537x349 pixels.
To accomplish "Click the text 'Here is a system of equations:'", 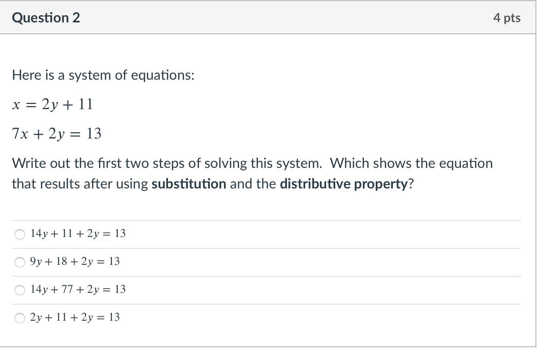I will 103,75.
